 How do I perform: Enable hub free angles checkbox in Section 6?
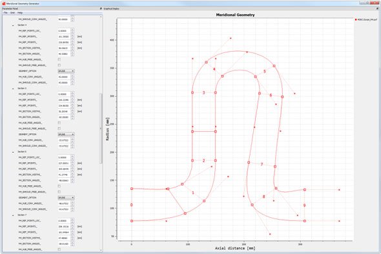(59, 186)
